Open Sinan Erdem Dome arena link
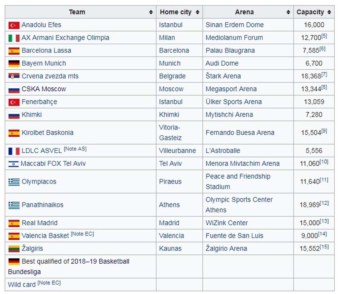Image resolution: width=338 pixels, height=294 pixels. point(235,25)
